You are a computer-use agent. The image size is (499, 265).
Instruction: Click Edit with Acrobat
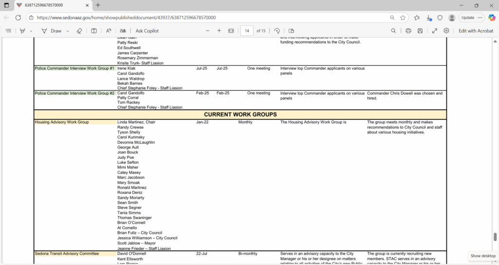tap(476, 31)
